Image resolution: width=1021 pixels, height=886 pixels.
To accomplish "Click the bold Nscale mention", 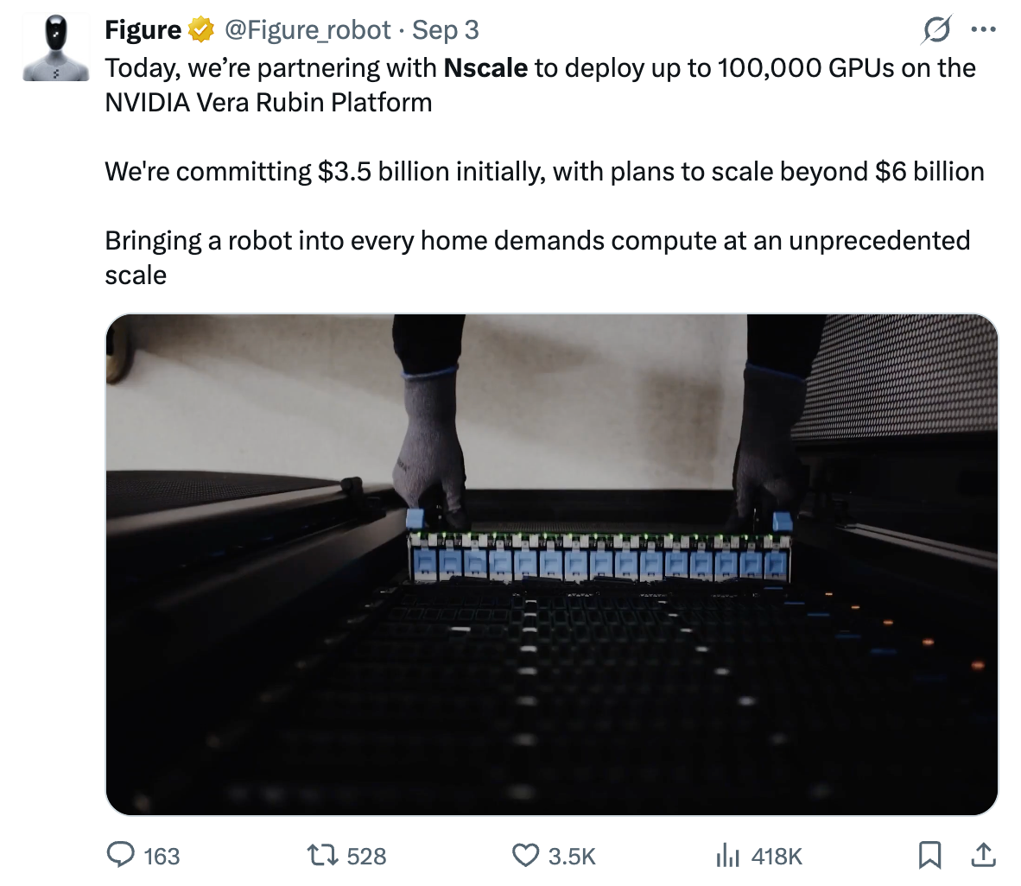I will (485, 67).
